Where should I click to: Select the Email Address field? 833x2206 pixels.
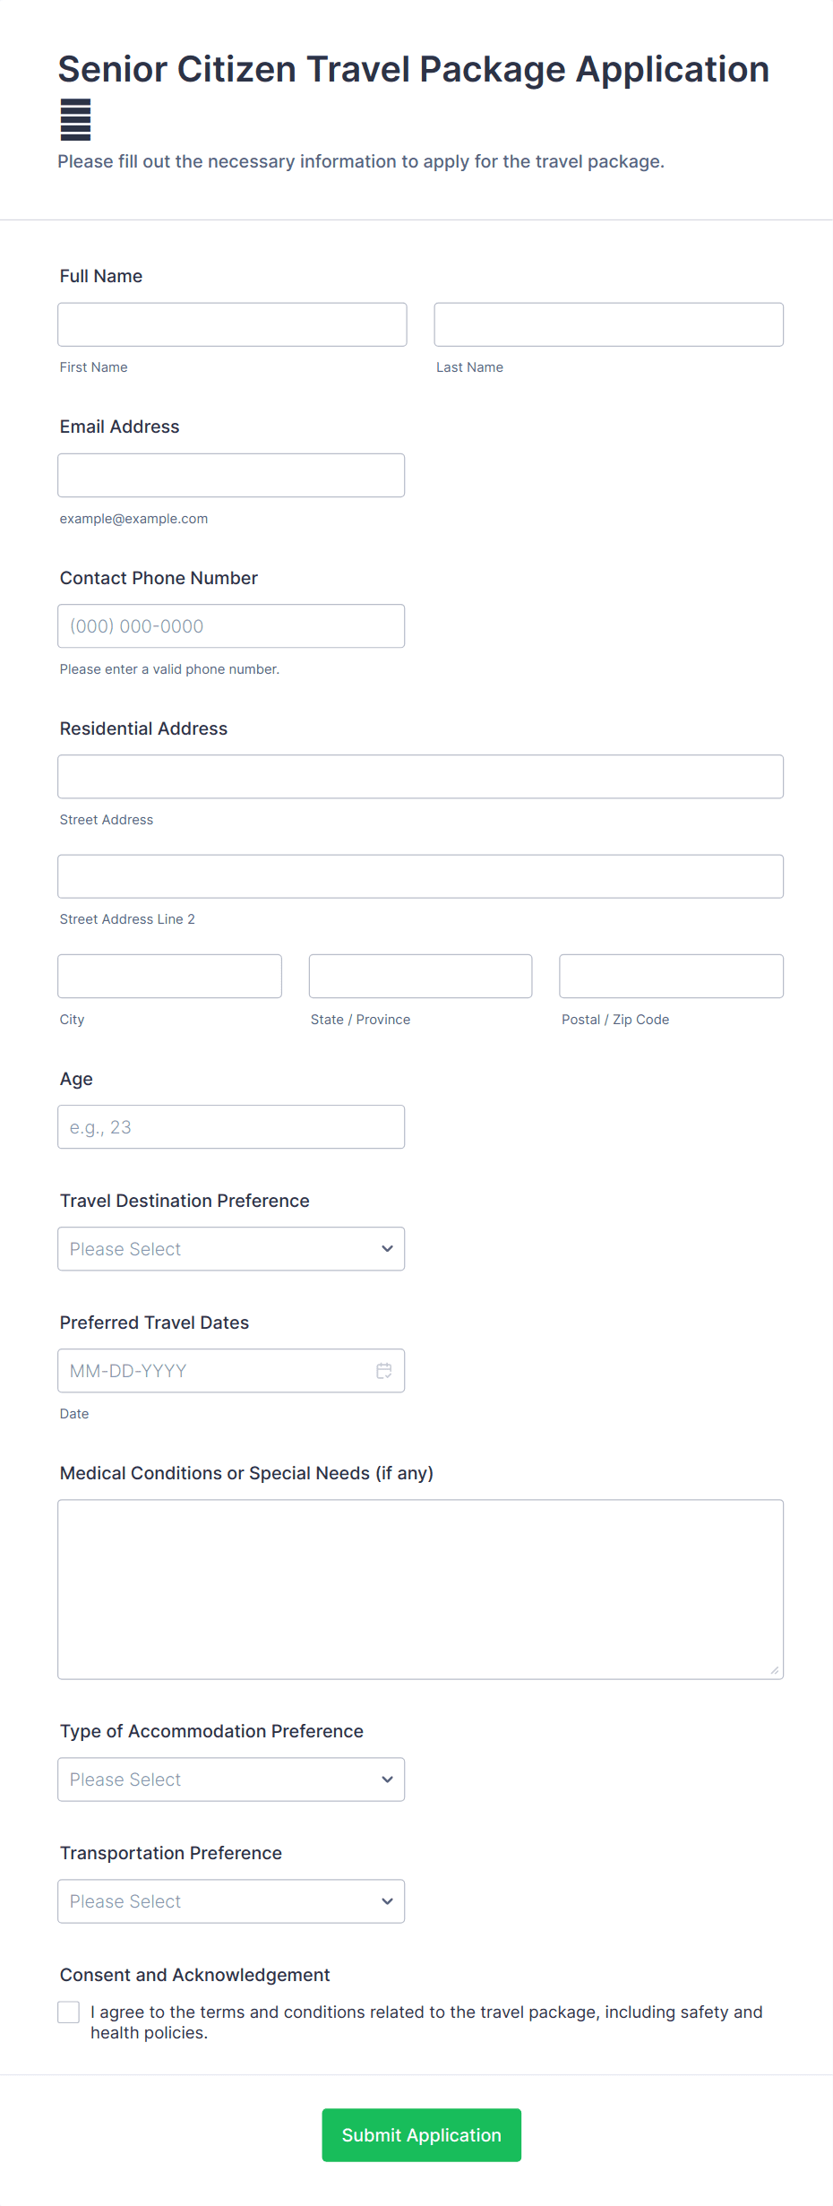tap(231, 475)
